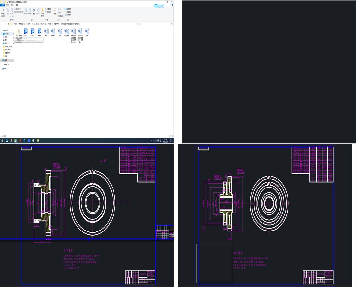Click the Explorer search input field
The image size is (357, 288).
tap(157, 24)
